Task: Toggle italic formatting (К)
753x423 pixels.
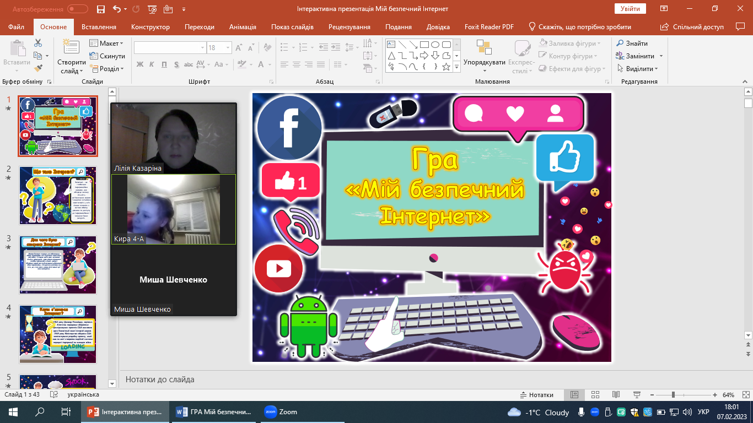Action: [x=152, y=64]
